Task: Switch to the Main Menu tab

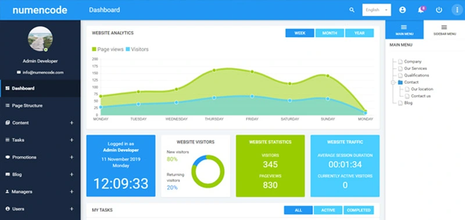Action: pyautogui.click(x=405, y=30)
